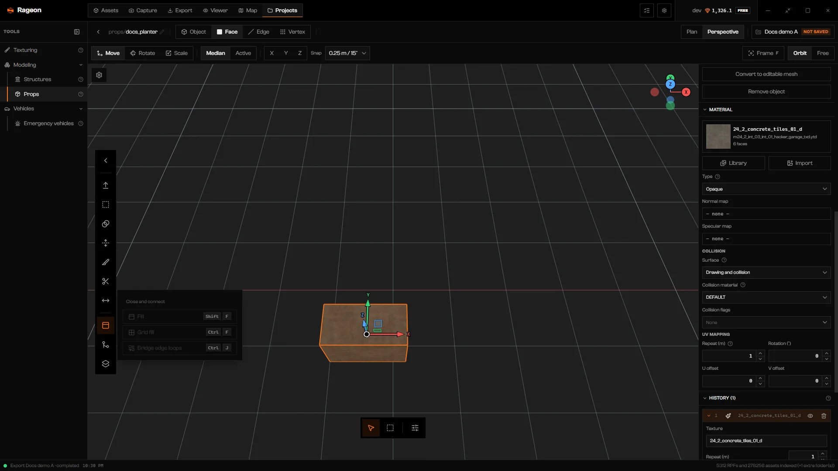Toggle visibility of 24_2_concrete_tiles history entry
The image size is (838, 471).
810,416
